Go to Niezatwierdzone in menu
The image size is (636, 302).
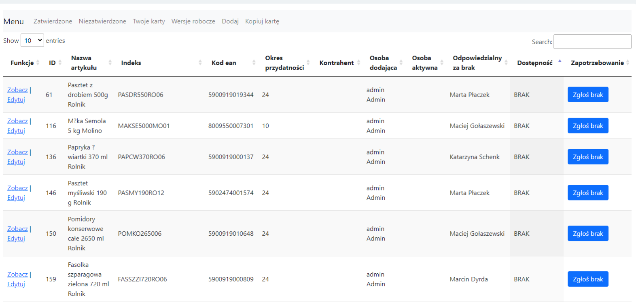click(102, 21)
